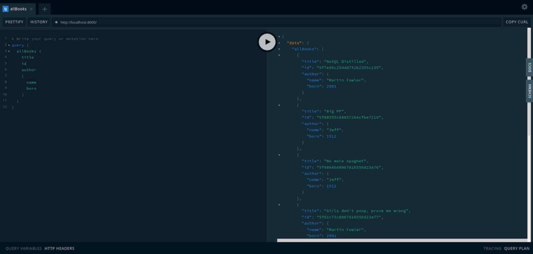Open the SCHEMA side tab
The width and height of the screenshot is (533, 254).
[529, 91]
